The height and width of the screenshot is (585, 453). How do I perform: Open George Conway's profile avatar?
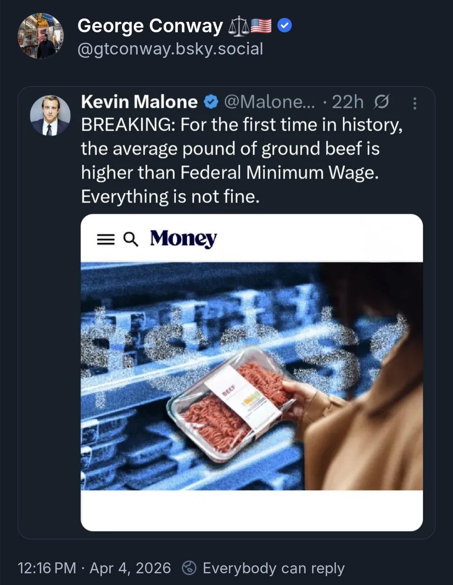pyautogui.click(x=40, y=36)
